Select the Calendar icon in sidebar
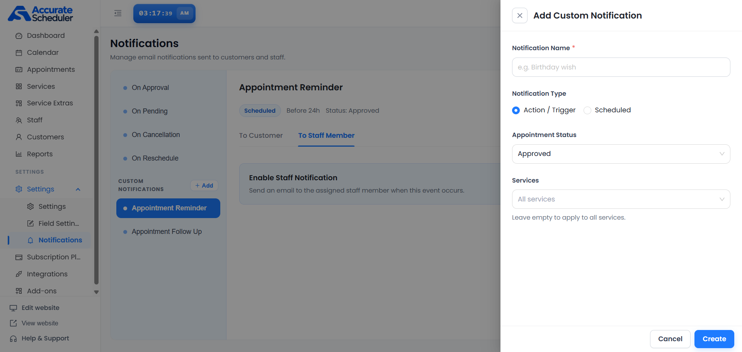Viewport: 742px width, 352px height. (x=19, y=53)
